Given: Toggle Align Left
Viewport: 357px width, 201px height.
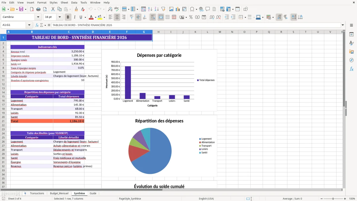Looking at the screenshot, I should (110, 17).
